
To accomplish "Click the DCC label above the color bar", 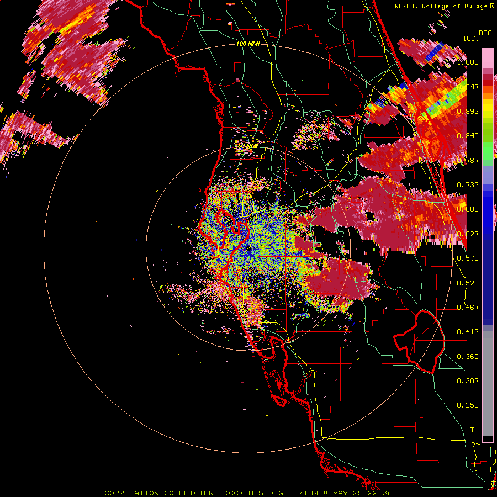I will click(485, 33).
